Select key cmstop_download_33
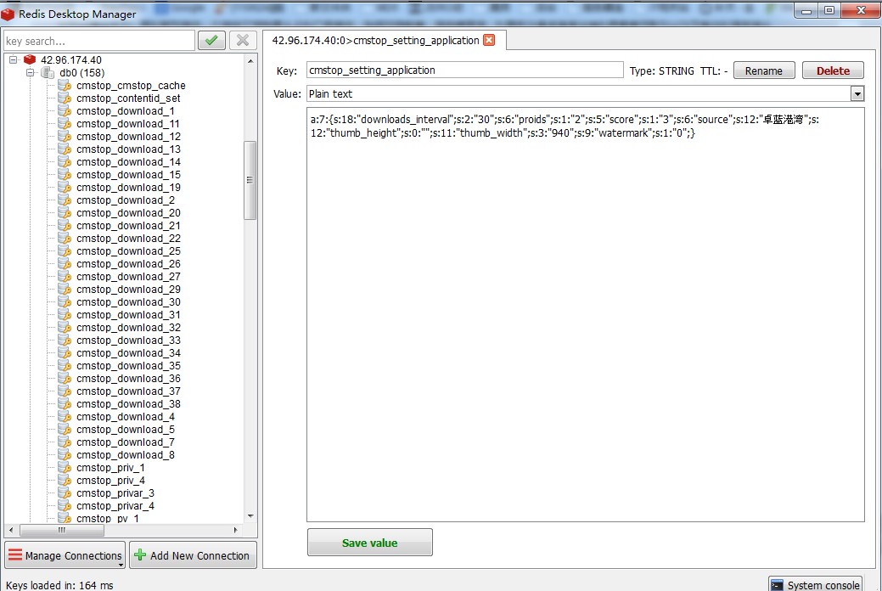This screenshot has width=882, height=591. [128, 341]
